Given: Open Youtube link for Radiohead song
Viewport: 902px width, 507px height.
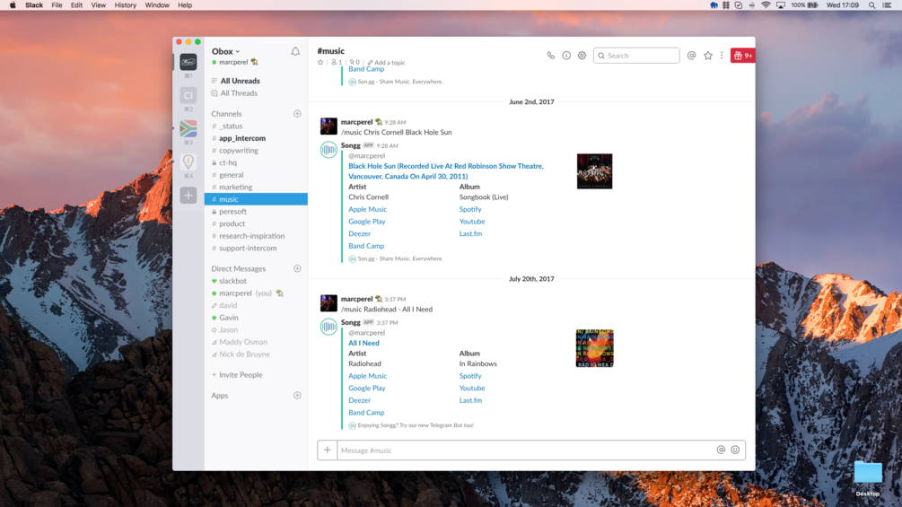Looking at the screenshot, I should [472, 388].
